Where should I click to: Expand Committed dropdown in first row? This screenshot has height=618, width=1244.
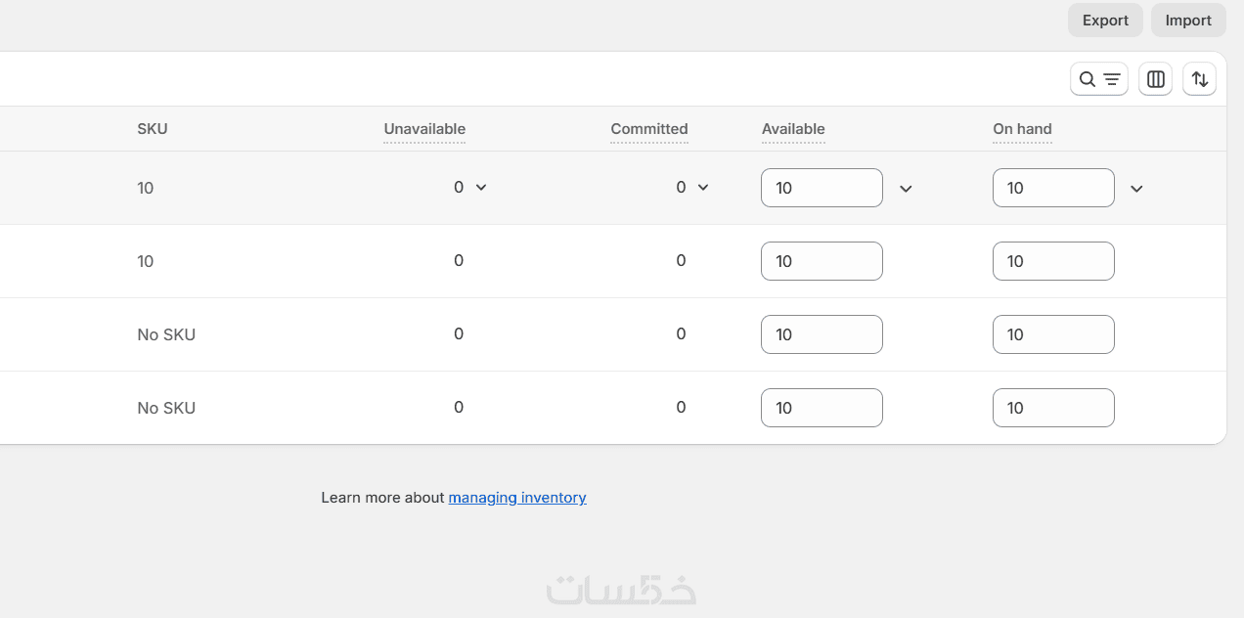tap(702, 187)
